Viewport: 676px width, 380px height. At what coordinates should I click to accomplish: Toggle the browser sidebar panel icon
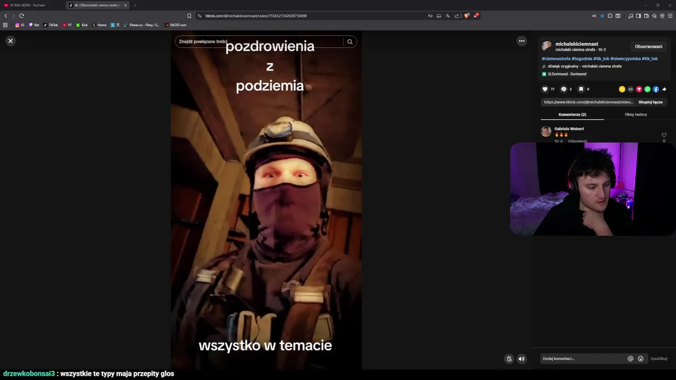click(638, 16)
